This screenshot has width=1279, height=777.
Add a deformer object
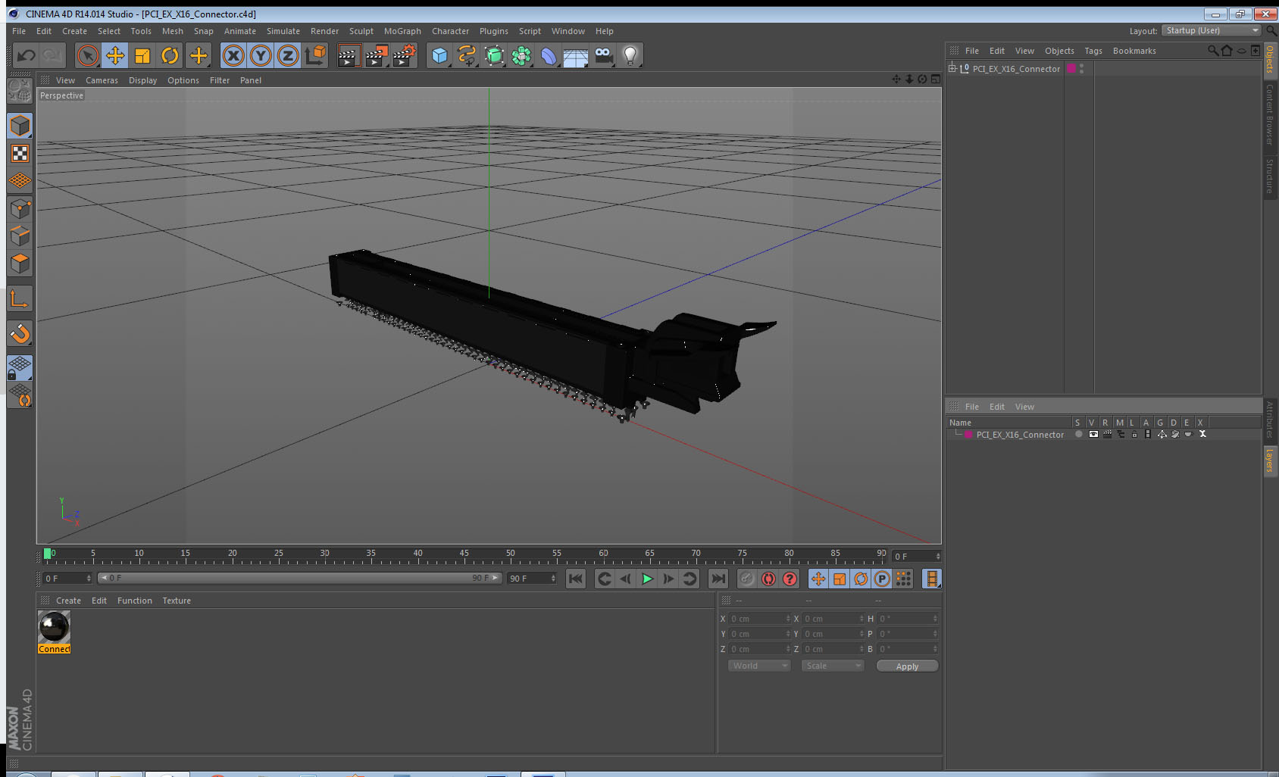click(x=549, y=55)
